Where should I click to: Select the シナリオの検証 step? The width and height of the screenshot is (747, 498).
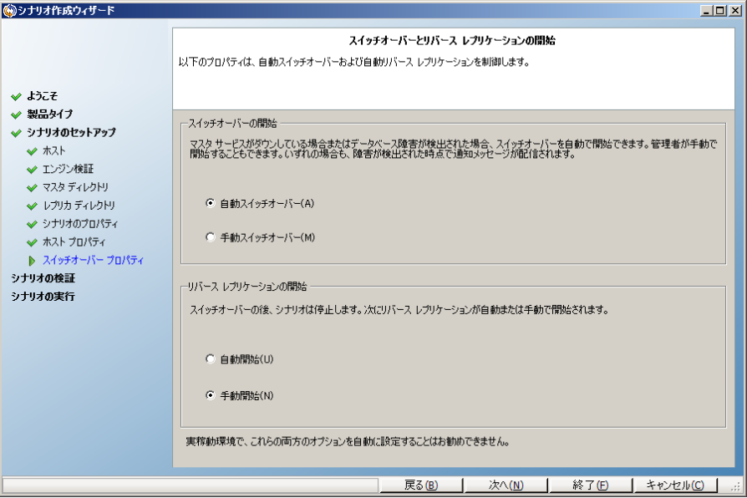(x=43, y=278)
